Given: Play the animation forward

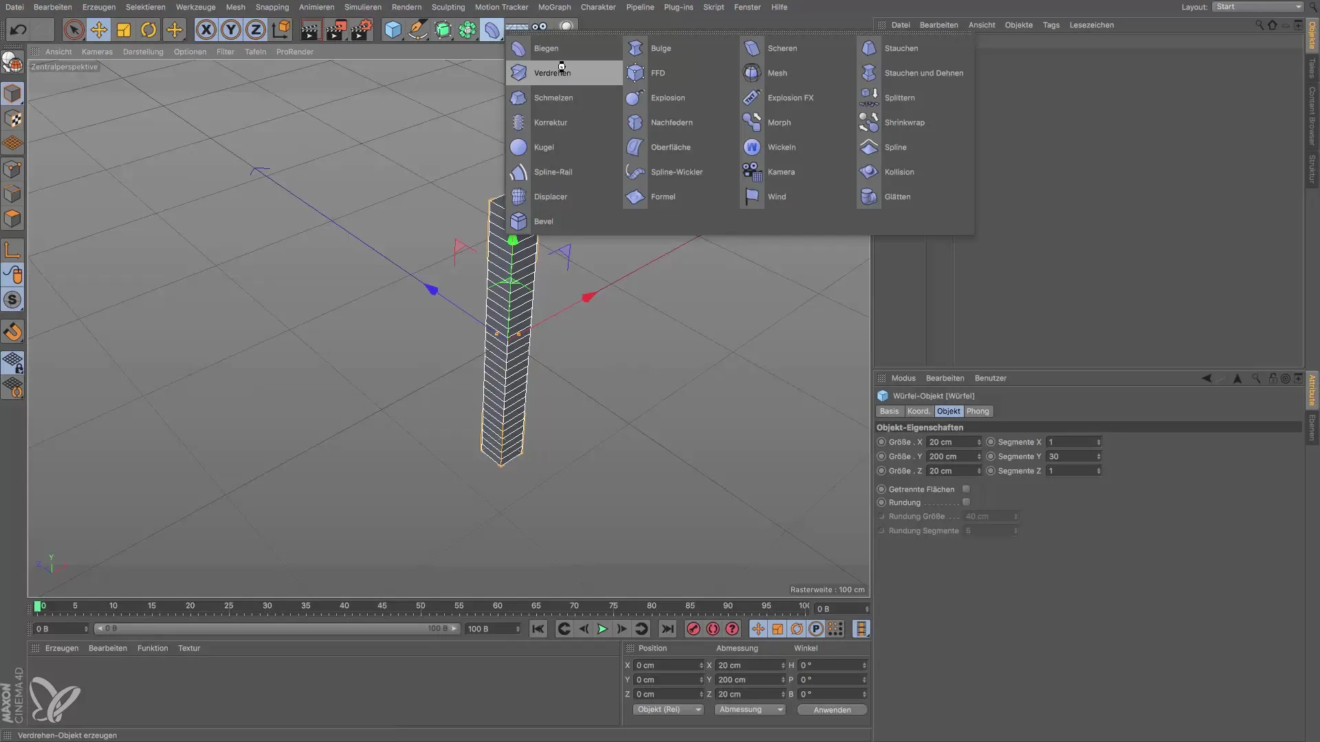Looking at the screenshot, I should 602,629.
